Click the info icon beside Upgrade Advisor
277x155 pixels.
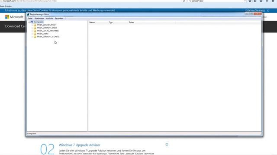coord(167,145)
